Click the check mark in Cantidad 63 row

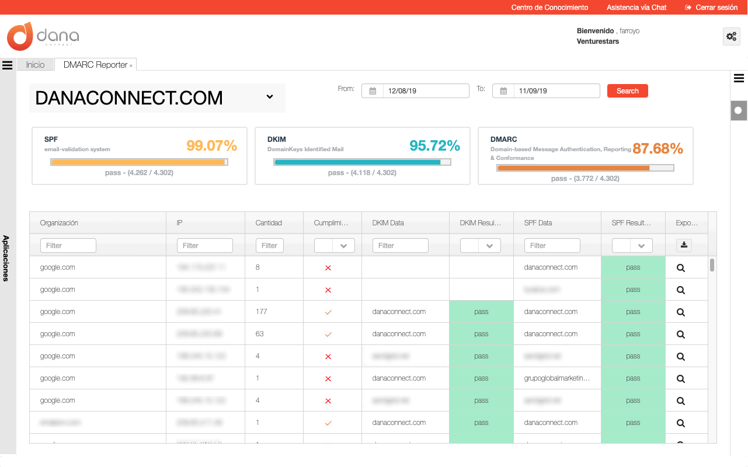click(328, 334)
